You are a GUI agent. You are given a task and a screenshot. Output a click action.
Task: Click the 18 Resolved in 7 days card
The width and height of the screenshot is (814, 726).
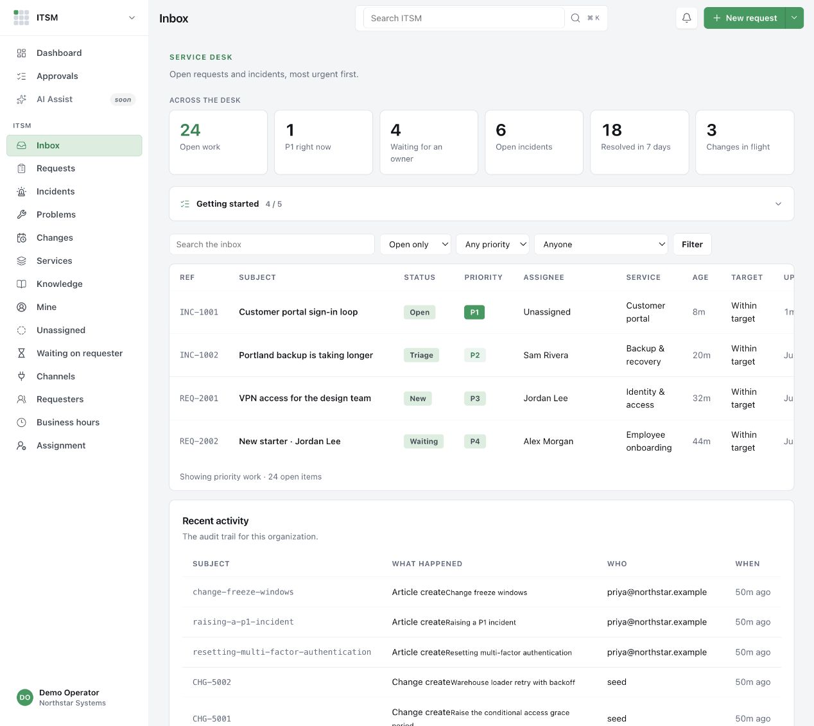639,143
